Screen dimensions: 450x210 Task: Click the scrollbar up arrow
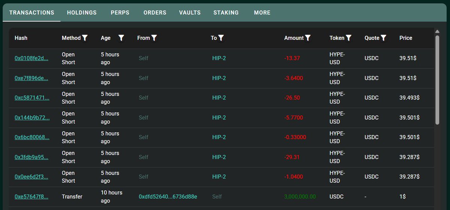tap(437, 31)
